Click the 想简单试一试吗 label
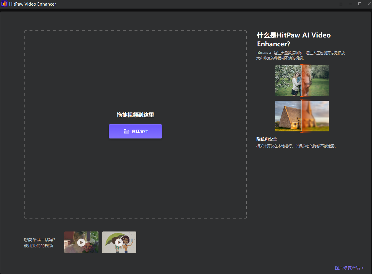 [x=40, y=240]
